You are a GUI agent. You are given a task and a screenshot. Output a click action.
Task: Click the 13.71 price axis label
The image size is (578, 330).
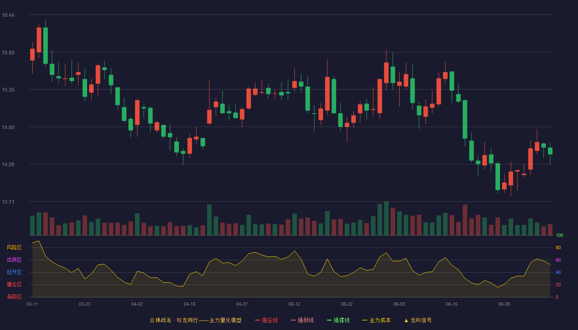[8, 202]
